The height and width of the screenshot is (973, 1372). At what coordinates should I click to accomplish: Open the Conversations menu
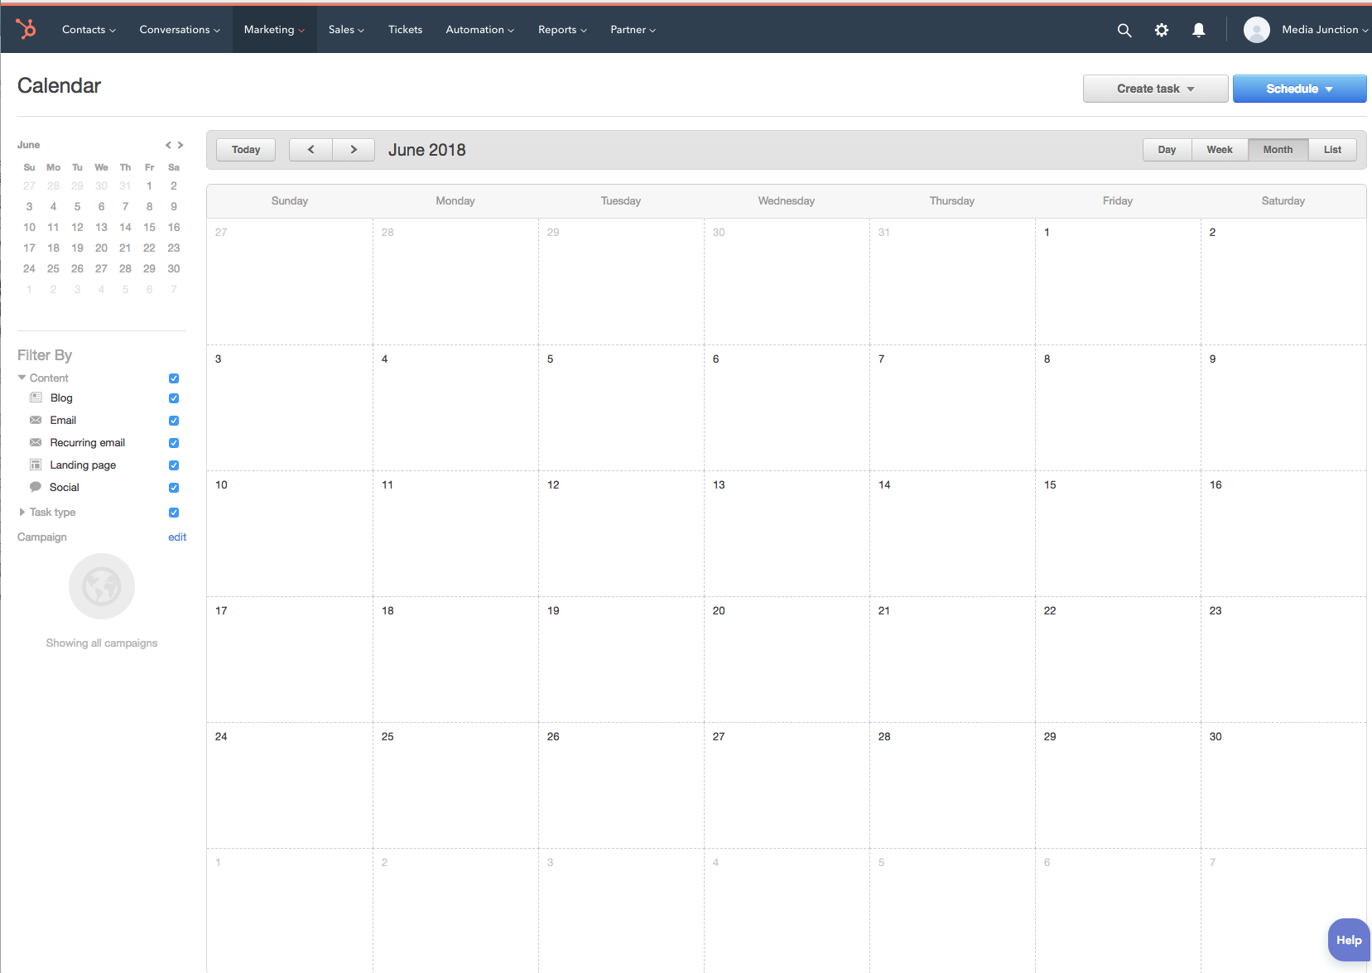pyautogui.click(x=180, y=30)
